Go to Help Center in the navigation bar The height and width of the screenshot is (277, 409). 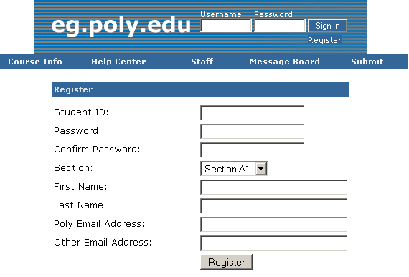click(118, 62)
